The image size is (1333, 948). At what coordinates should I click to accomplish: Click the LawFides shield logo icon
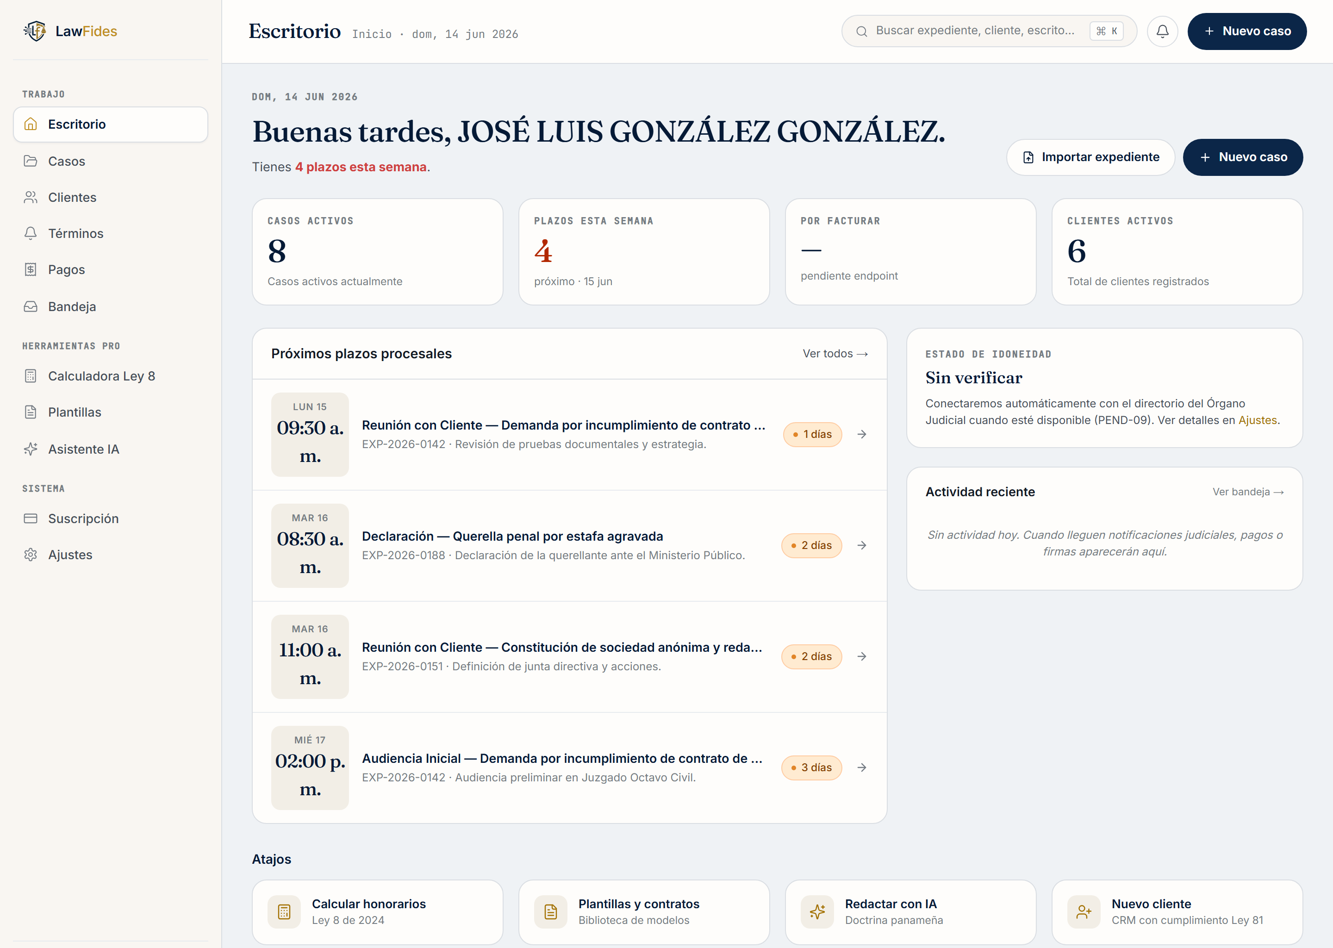[x=35, y=31]
